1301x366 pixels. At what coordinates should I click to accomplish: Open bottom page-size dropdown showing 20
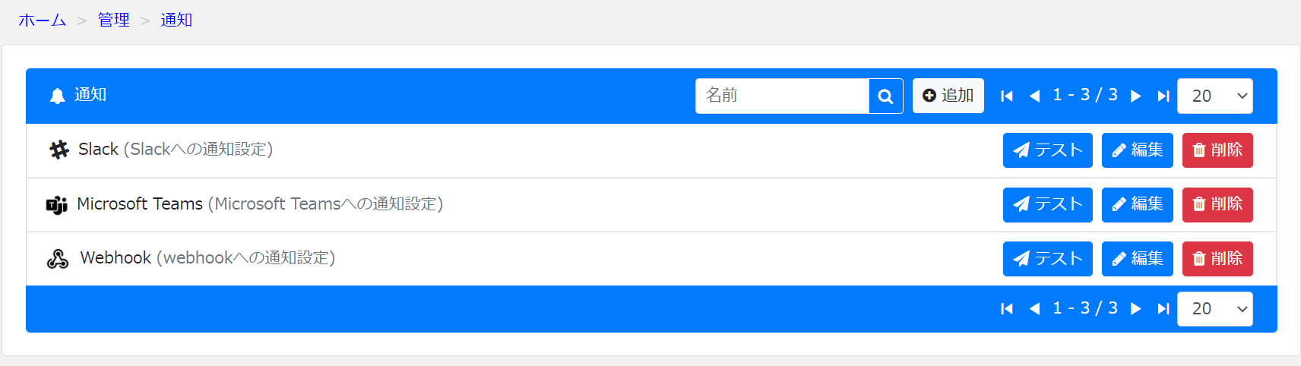1214,309
